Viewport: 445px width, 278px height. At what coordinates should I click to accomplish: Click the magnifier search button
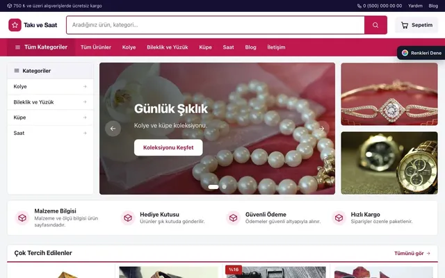(375, 25)
